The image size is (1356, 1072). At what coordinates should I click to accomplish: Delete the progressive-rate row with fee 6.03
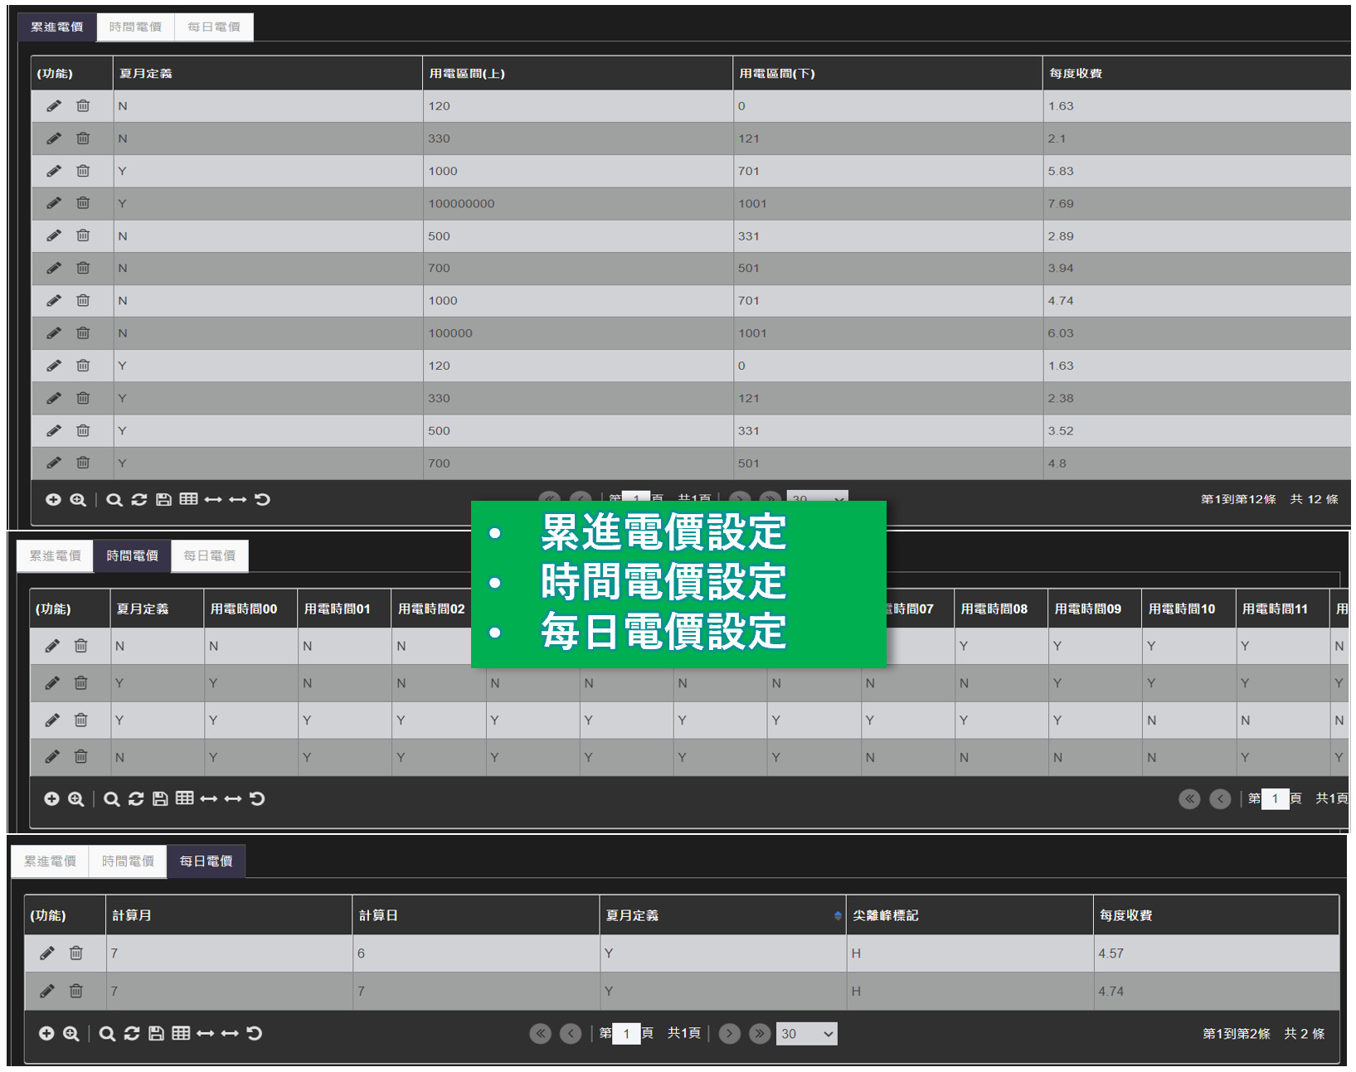pos(83,333)
